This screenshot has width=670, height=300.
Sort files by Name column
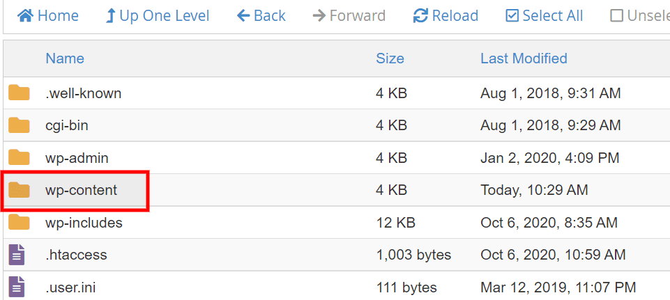click(65, 58)
